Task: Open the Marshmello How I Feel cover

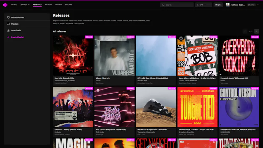Action: [x=156, y=107]
